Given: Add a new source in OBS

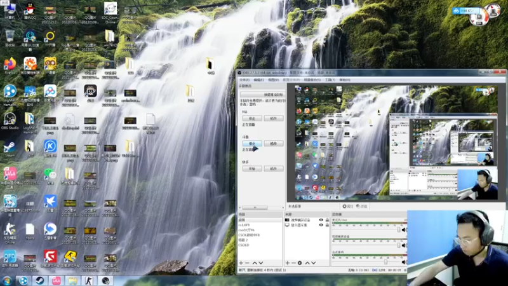Looking at the screenshot, I should coord(288,263).
